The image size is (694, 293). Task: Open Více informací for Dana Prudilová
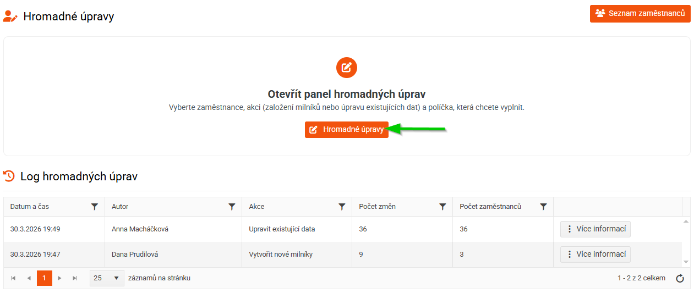click(595, 255)
